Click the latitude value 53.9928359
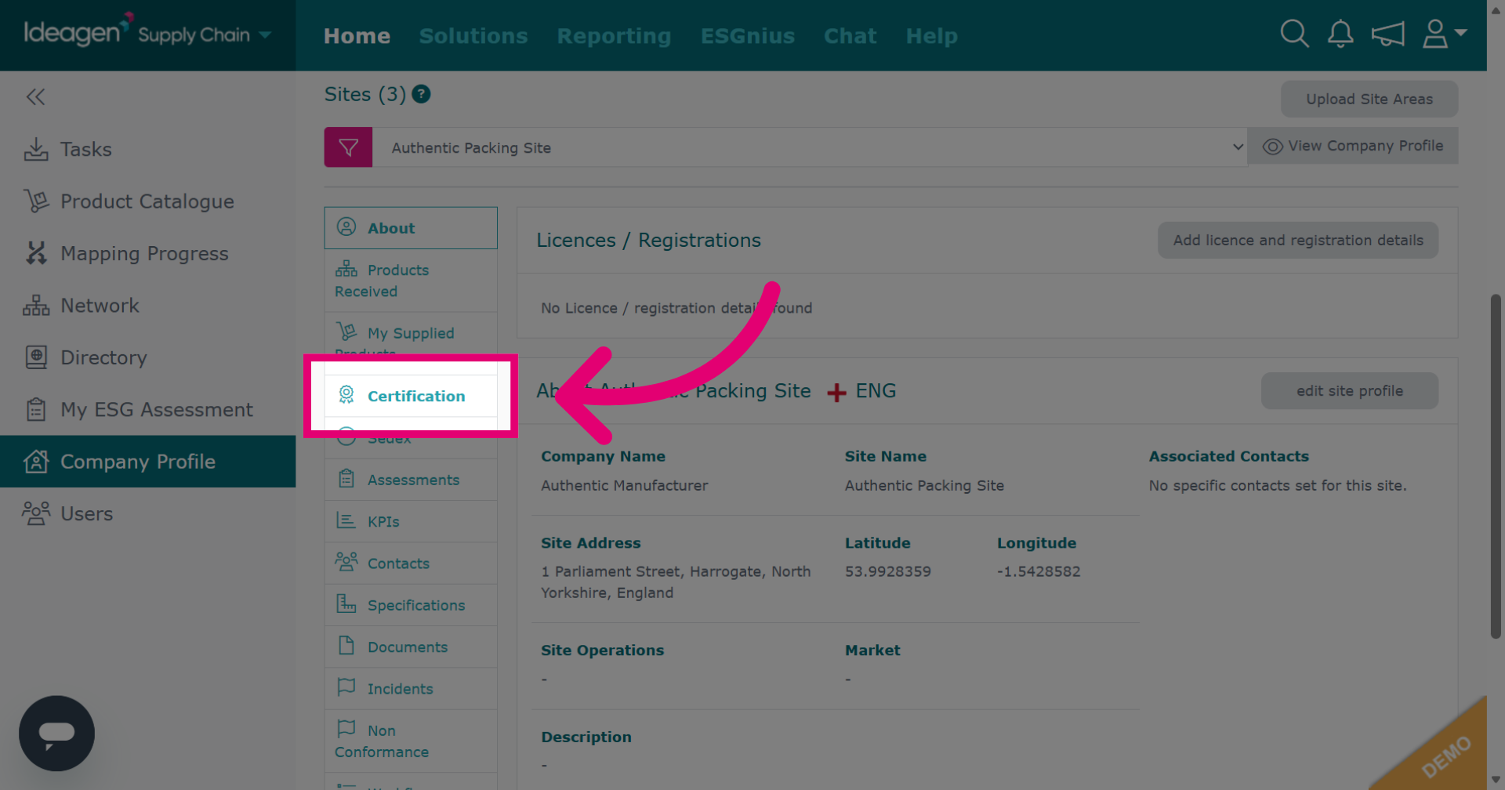1505x790 pixels. (887, 571)
